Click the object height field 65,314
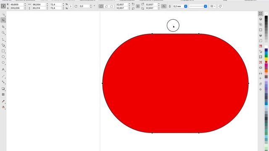This screenshot has width=269, height=151. pos(39,8)
